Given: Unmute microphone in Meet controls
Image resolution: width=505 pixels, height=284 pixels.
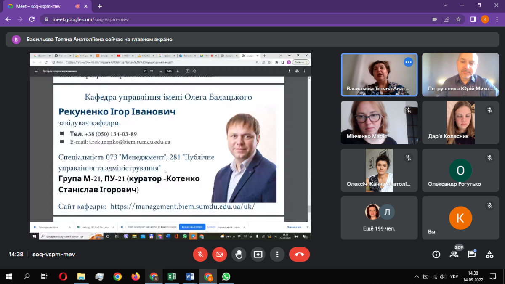Looking at the screenshot, I should [200, 255].
